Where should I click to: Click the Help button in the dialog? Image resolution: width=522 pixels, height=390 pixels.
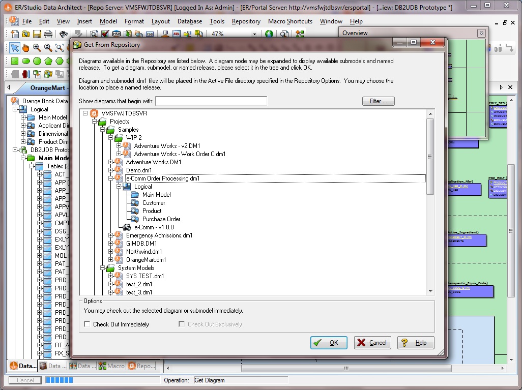tap(416, 343)
